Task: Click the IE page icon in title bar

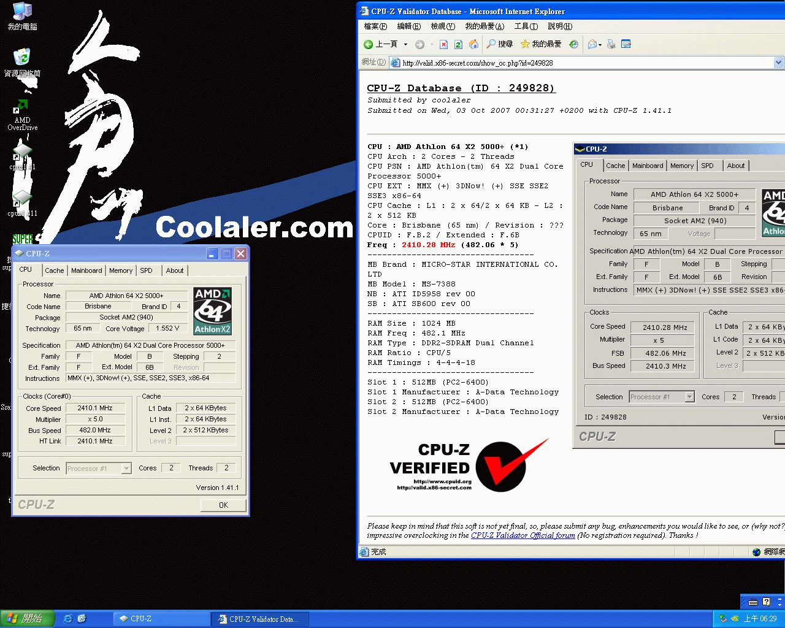Action: pos(364,11)
